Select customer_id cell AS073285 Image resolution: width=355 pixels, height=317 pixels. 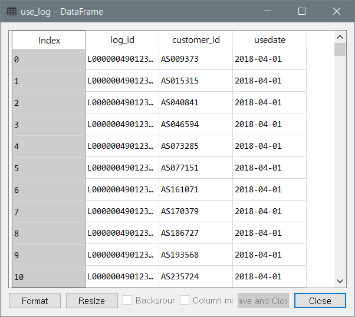click(196, 146)
